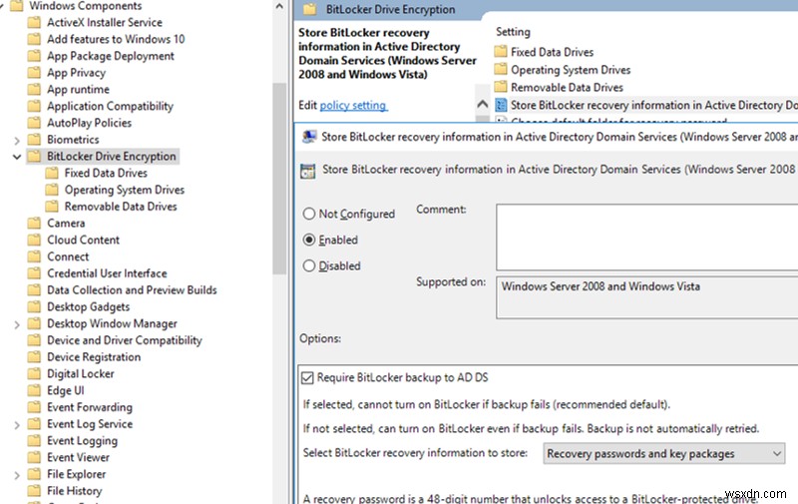Select Credential User Interface tree item
The height and width of the screenshot is (504, 798).
click(x=107, y=273)
